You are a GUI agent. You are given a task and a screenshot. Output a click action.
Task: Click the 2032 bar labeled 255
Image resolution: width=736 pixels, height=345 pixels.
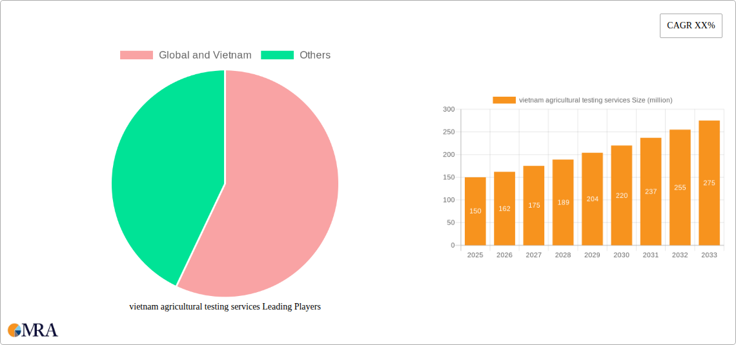[680, 188]
